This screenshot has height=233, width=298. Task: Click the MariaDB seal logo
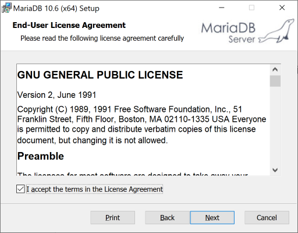point(276,31)
